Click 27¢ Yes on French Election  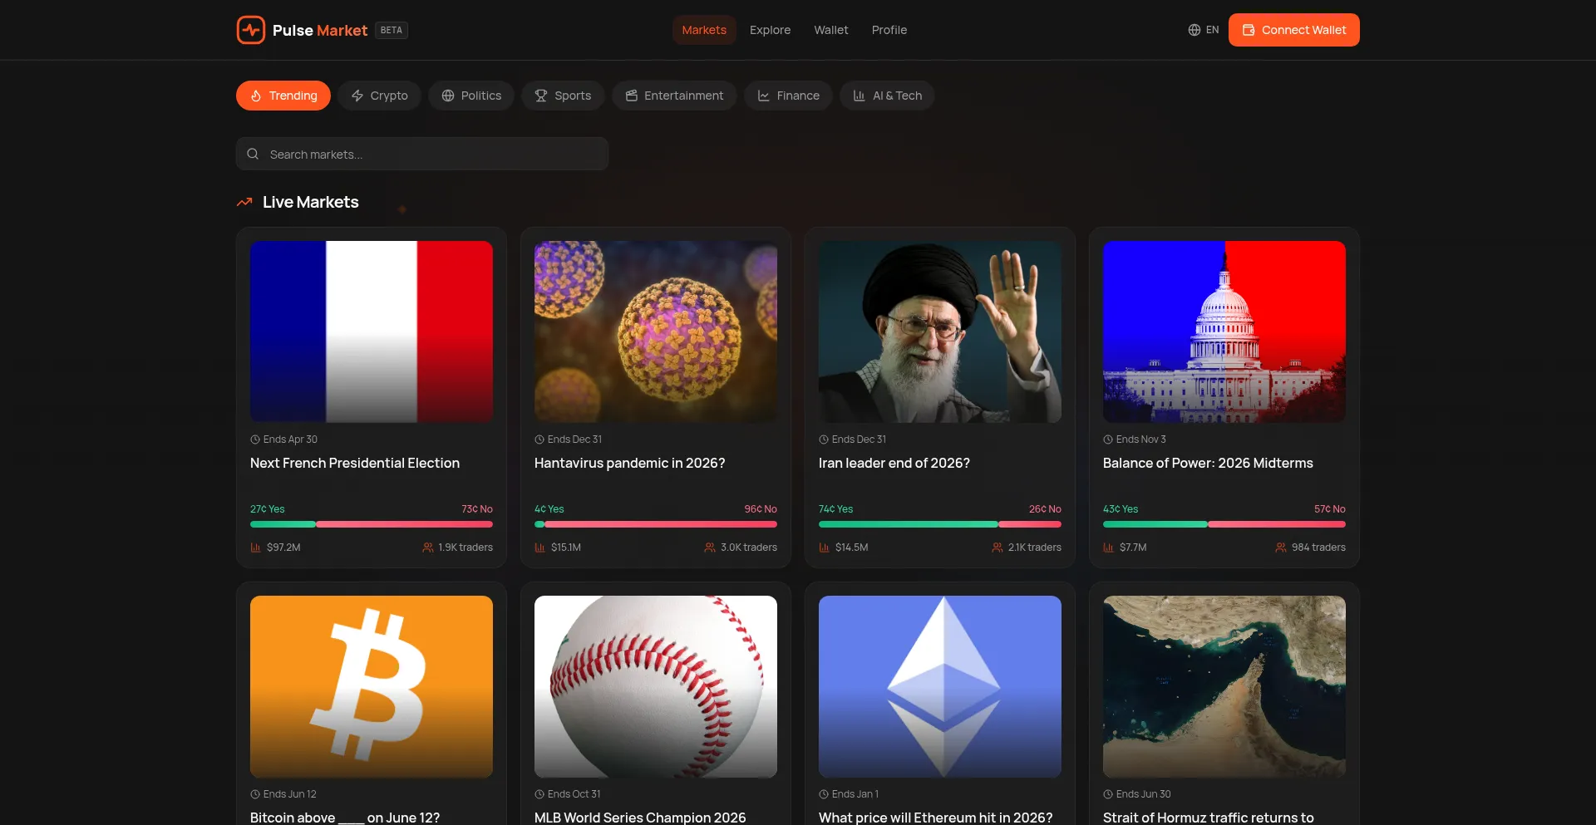pos(268,509)
